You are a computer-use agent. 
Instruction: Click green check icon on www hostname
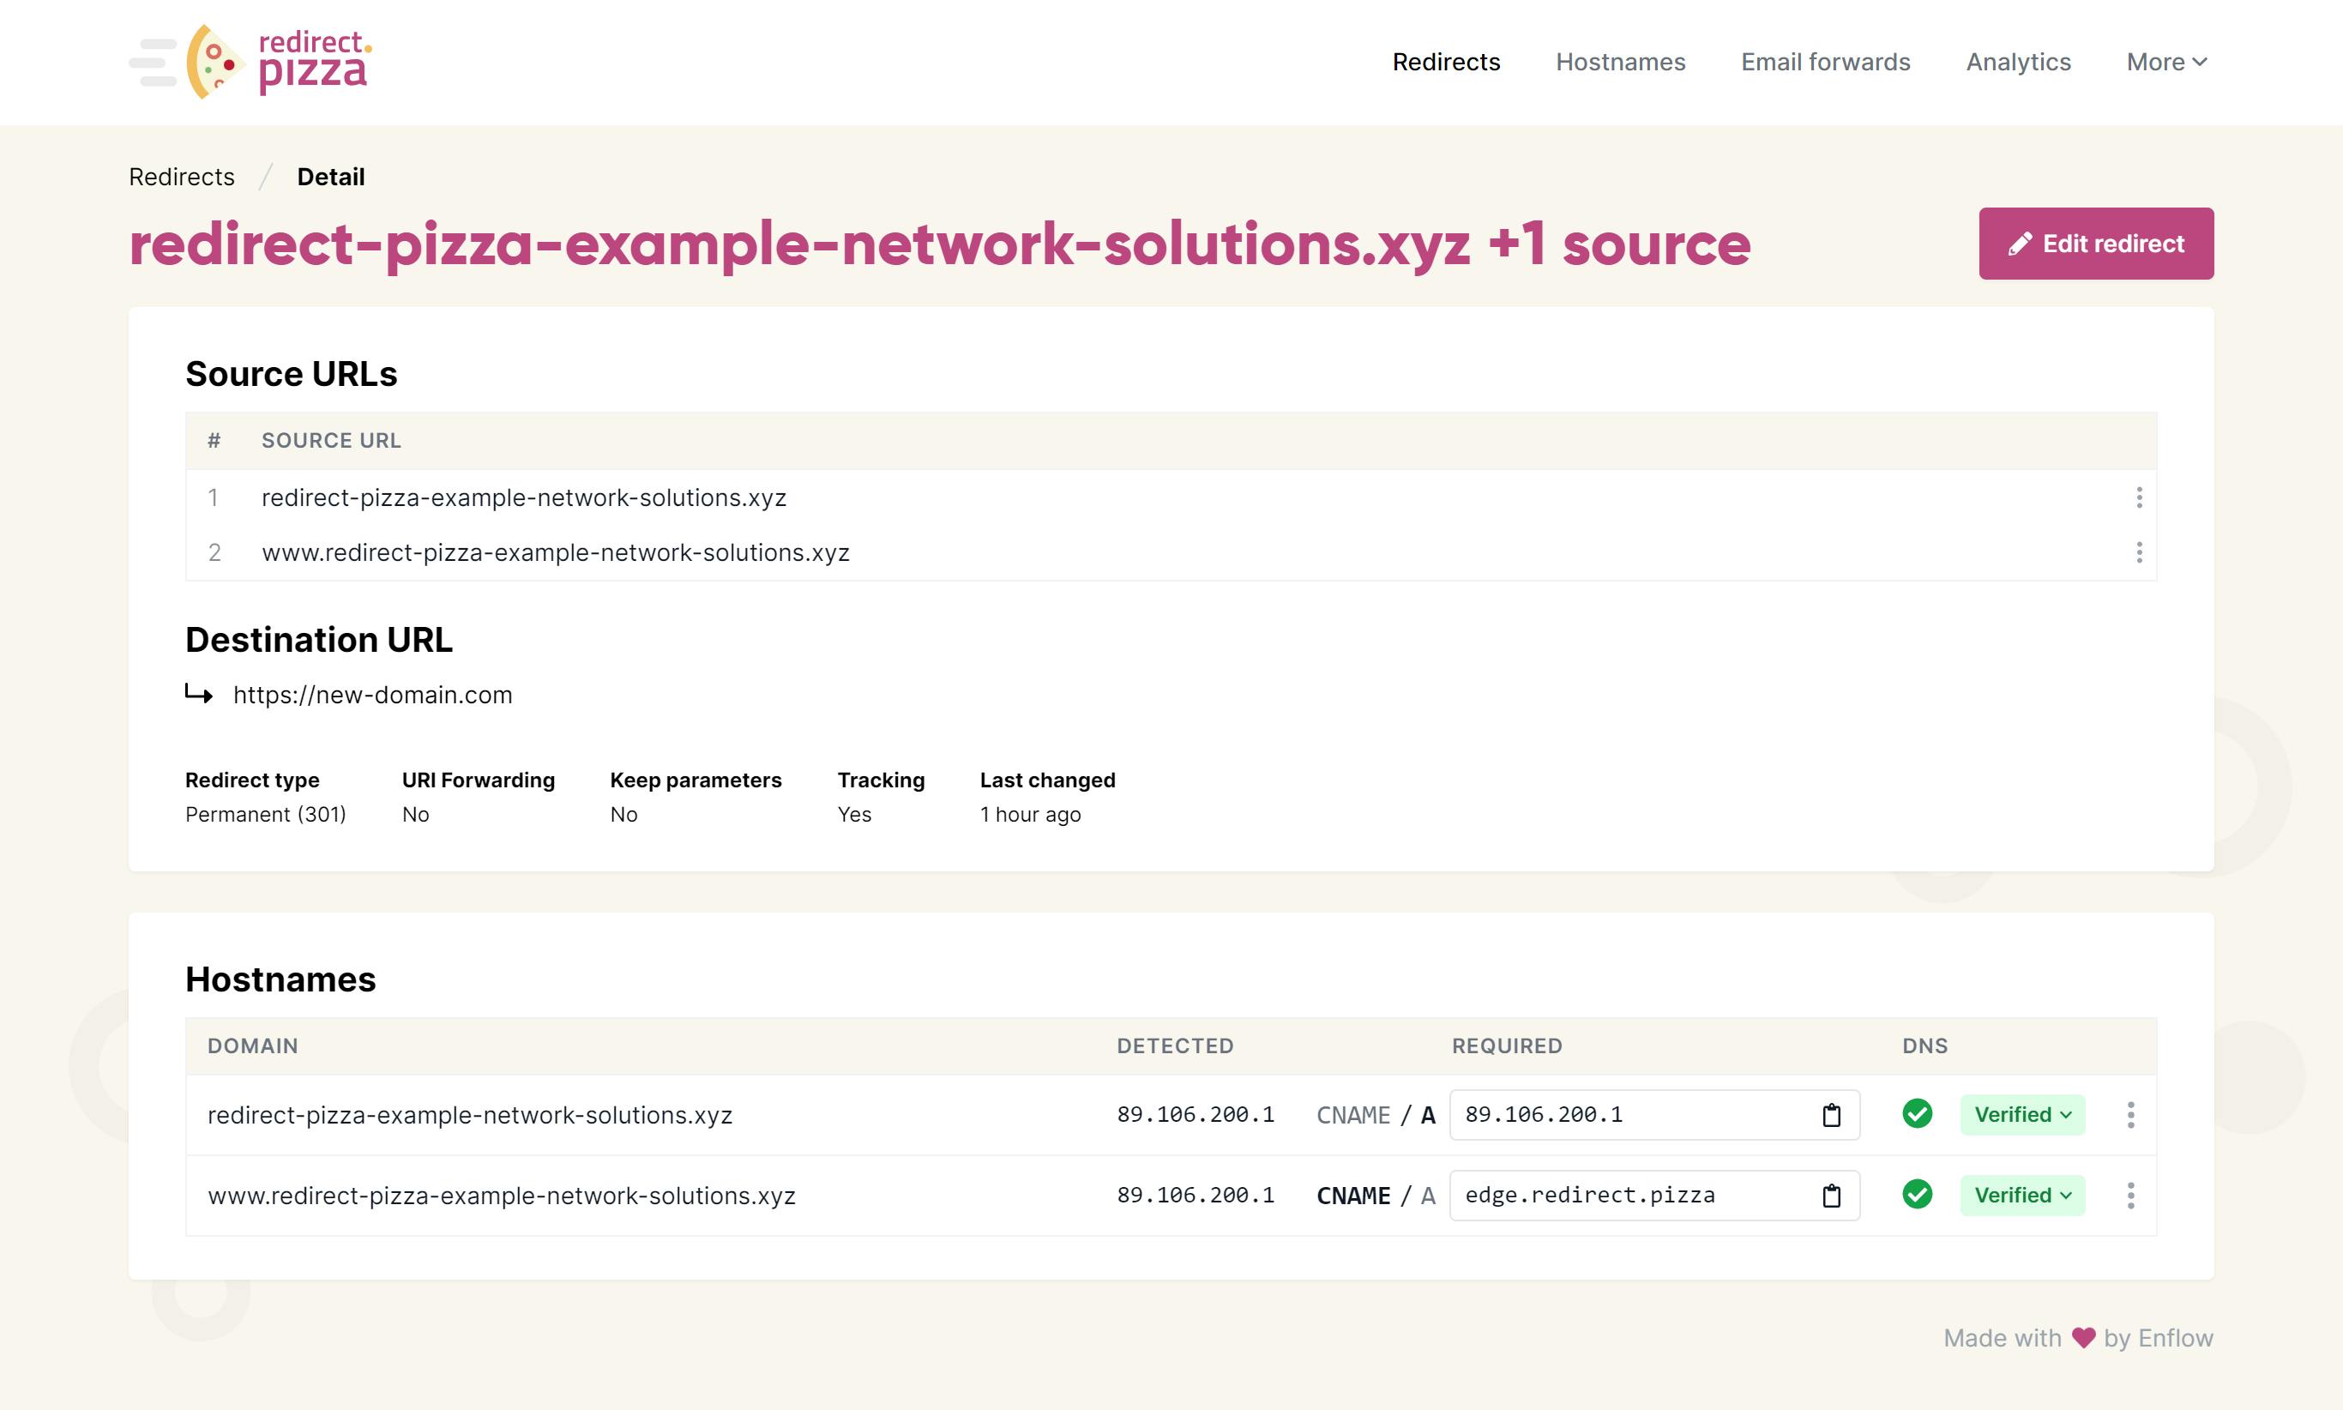coord(1917,1195)
